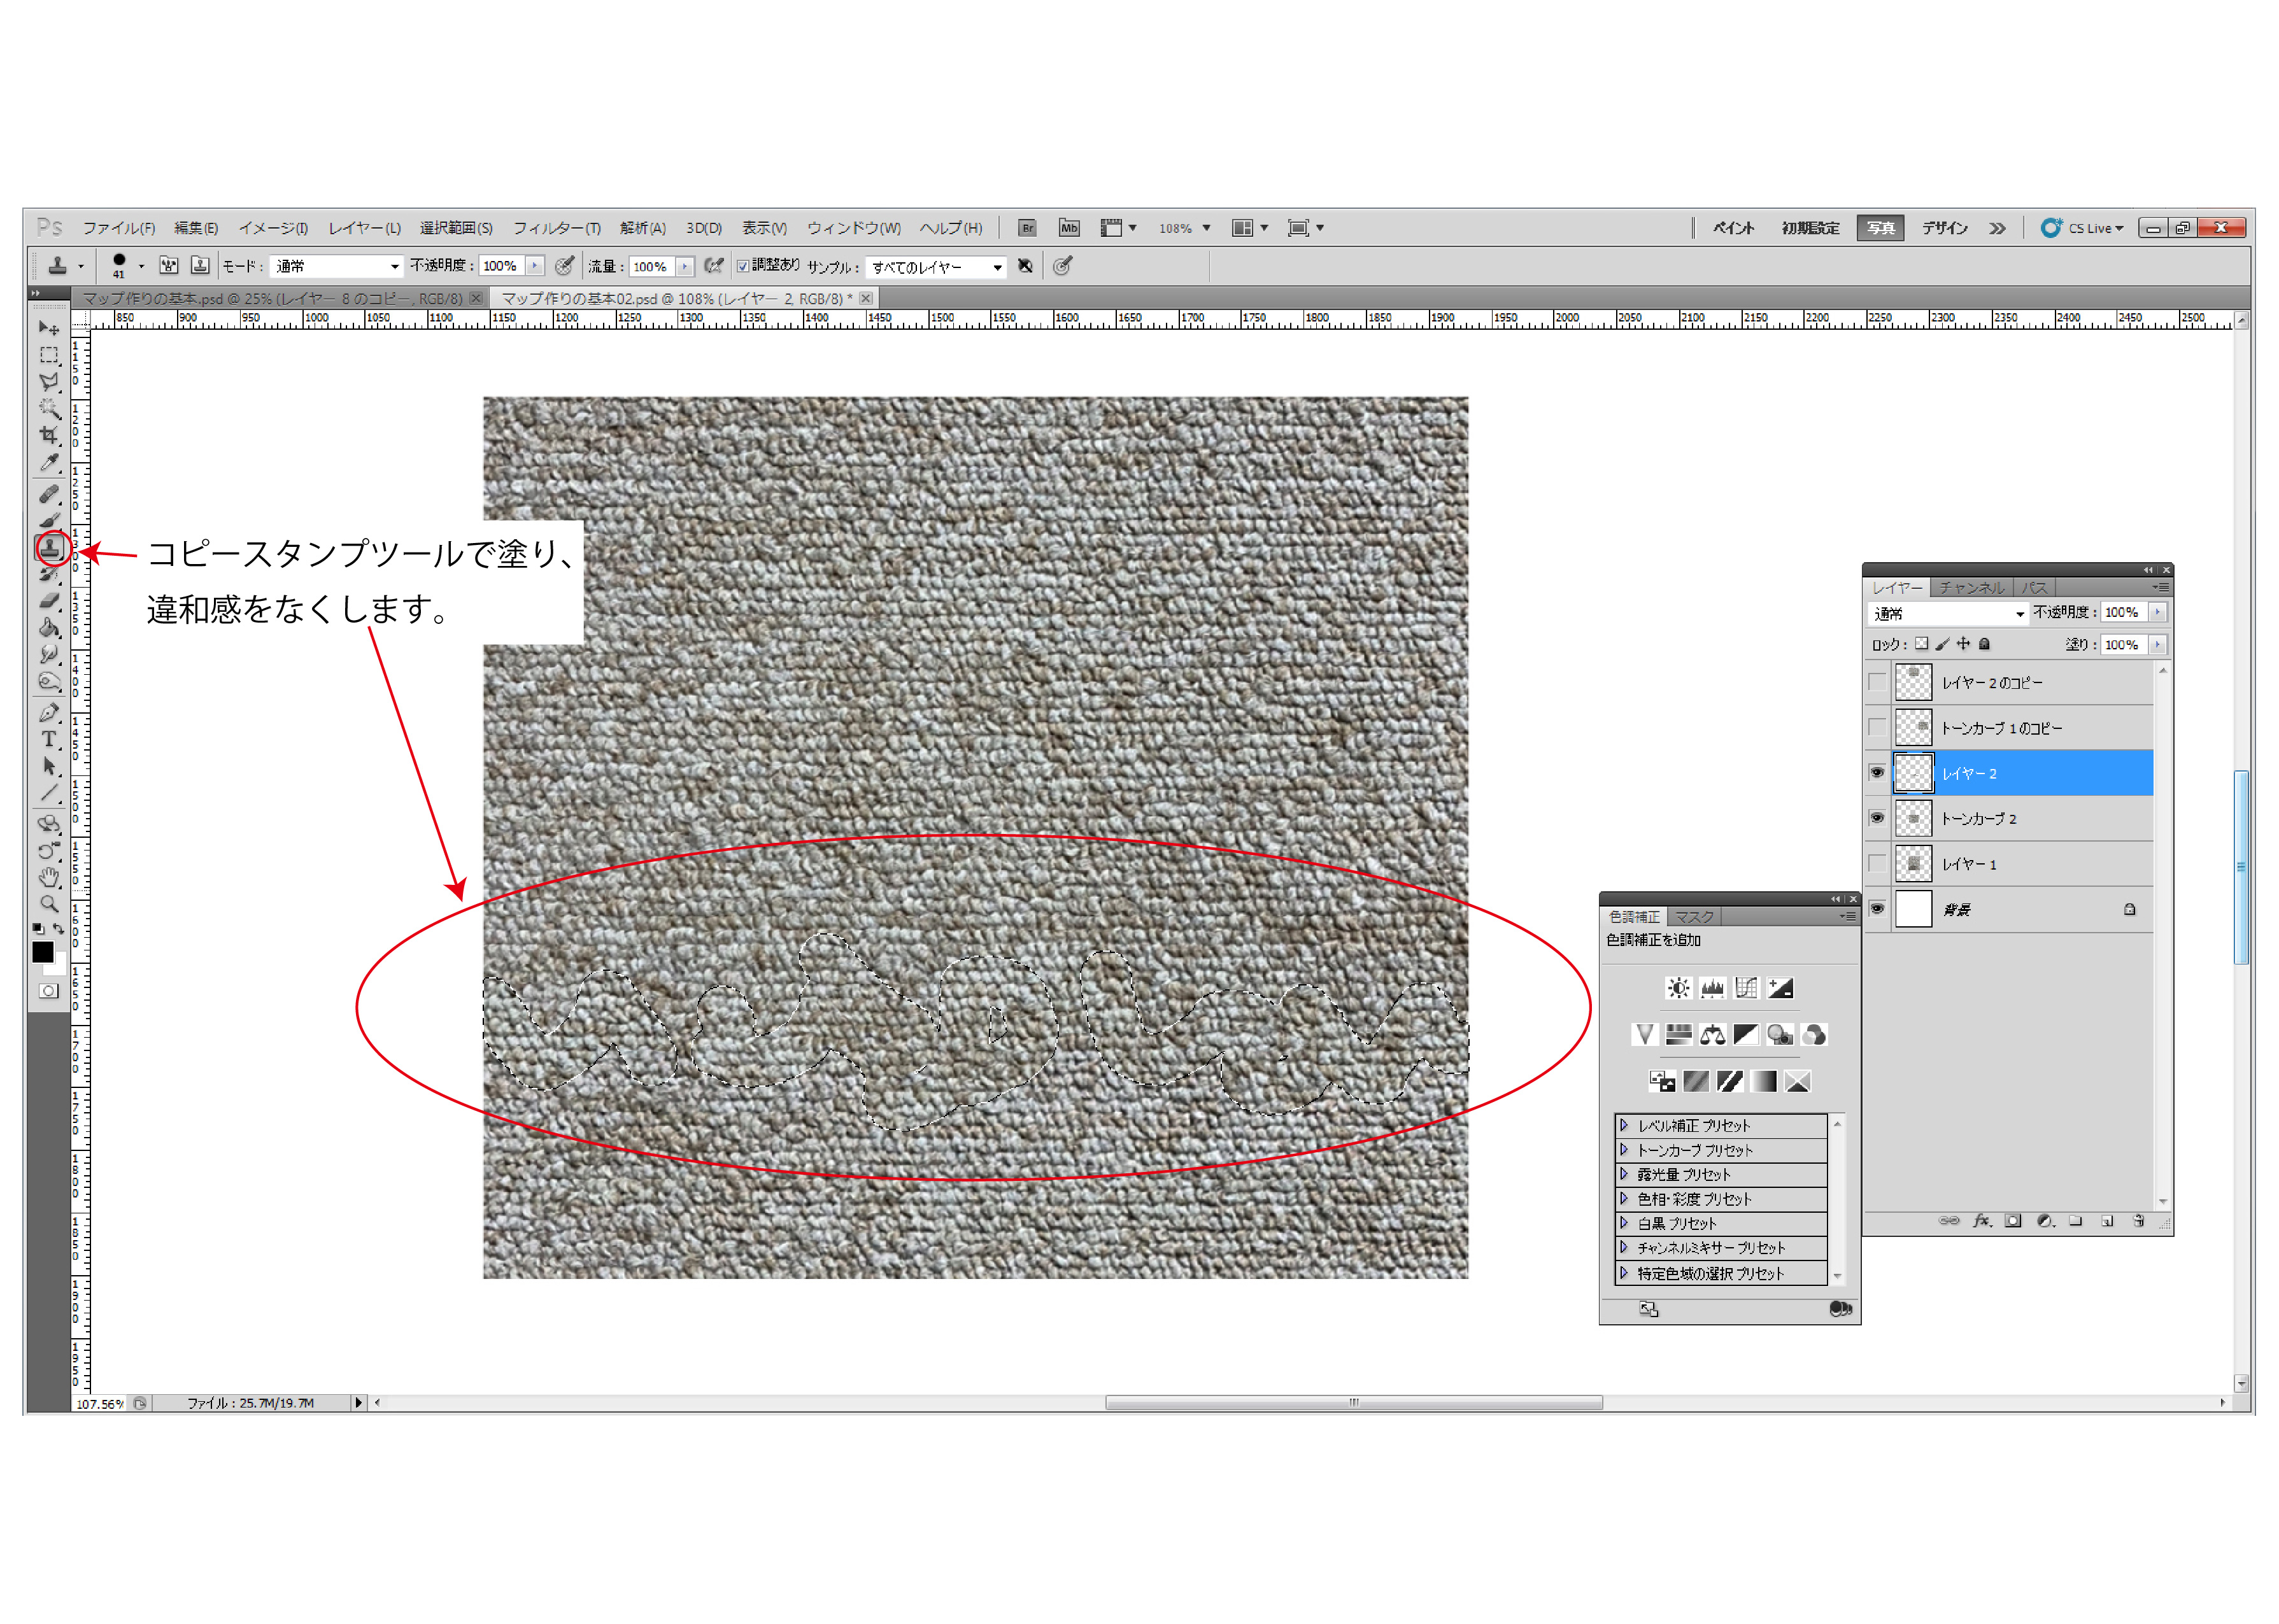The height and width of the screenshot is (1624, 2279).
Task: Select the Horizontal Type tool
Action: (x=48, y=739)
